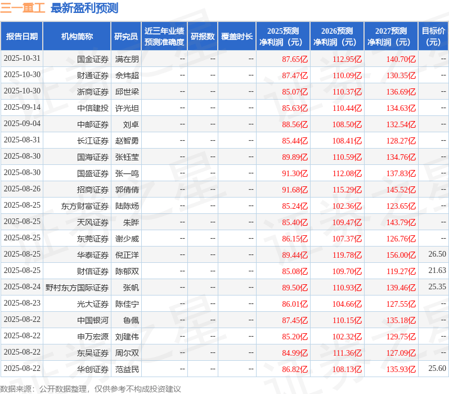This screenshot has width=449, height=394.
Task: Click the 156.00亿 forecast value
Action: [401, 256]
